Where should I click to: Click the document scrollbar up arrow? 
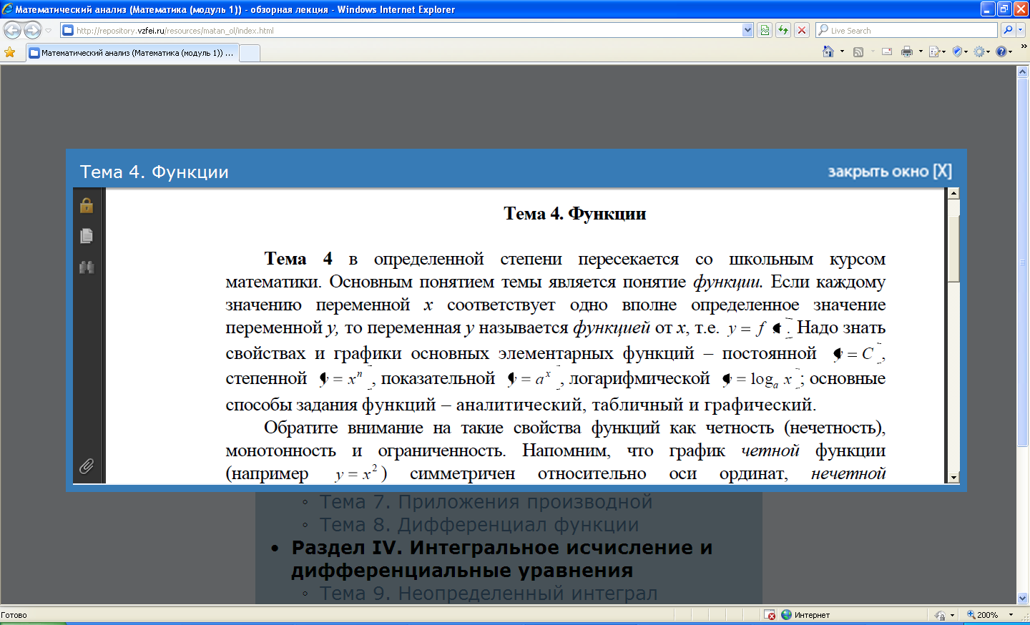[x=953, y=193]
